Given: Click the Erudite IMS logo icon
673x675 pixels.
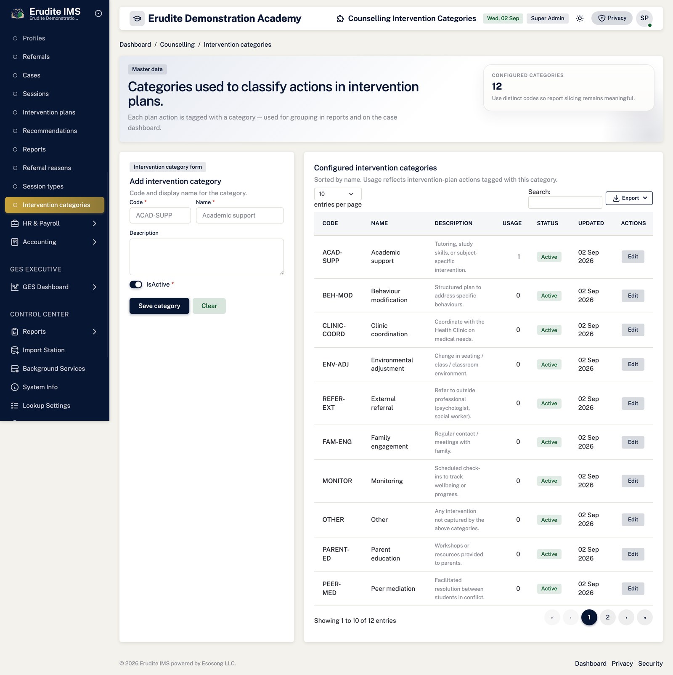Looking at the screenshot, I should pos(17,14).
